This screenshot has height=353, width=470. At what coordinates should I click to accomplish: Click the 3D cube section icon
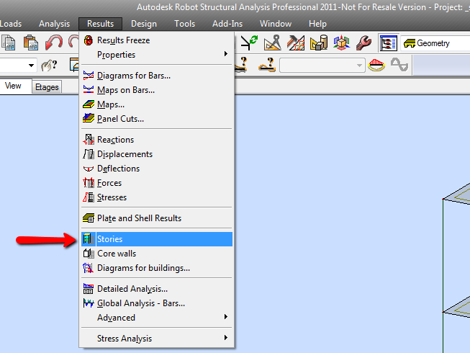(x=341, y=43)
